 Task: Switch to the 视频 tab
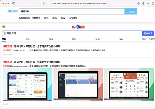pyautogui.click(x=27, y=39)
